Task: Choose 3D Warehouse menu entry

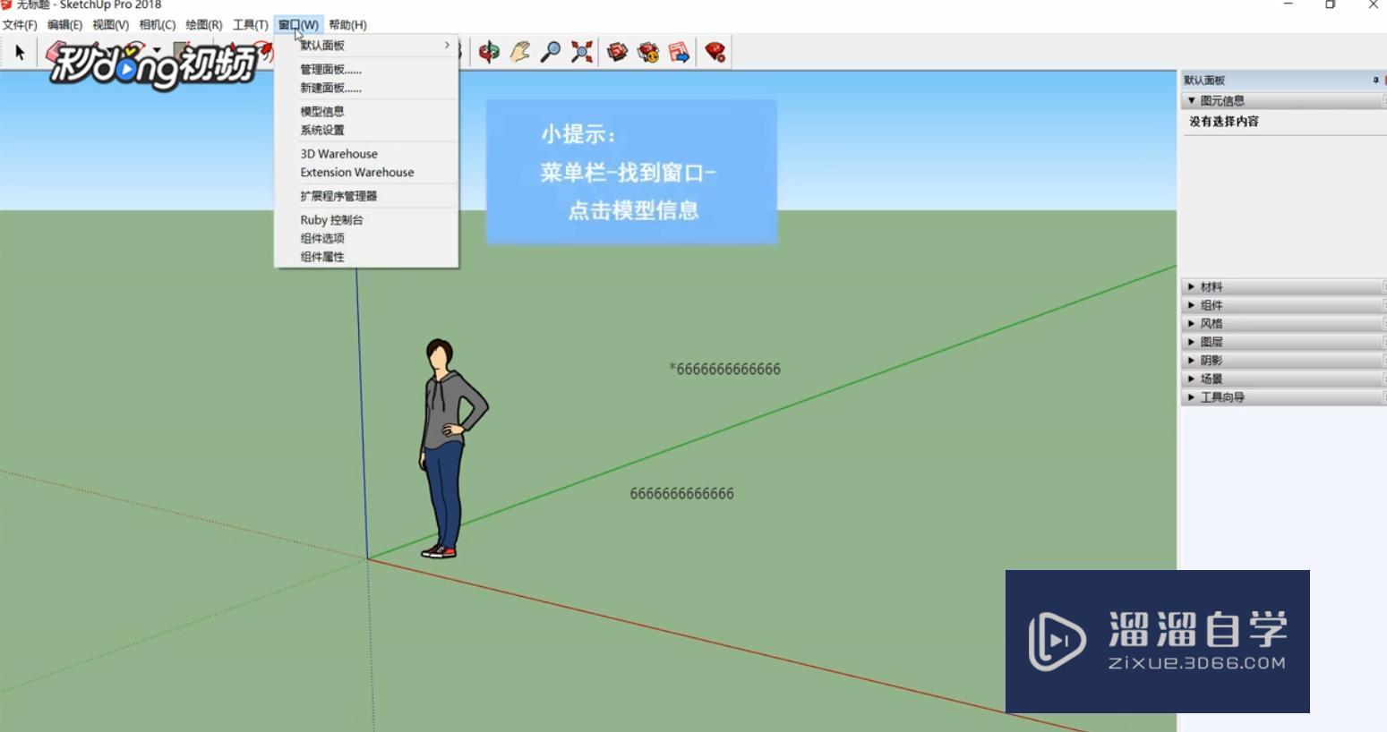Action: tap(366, 154)
